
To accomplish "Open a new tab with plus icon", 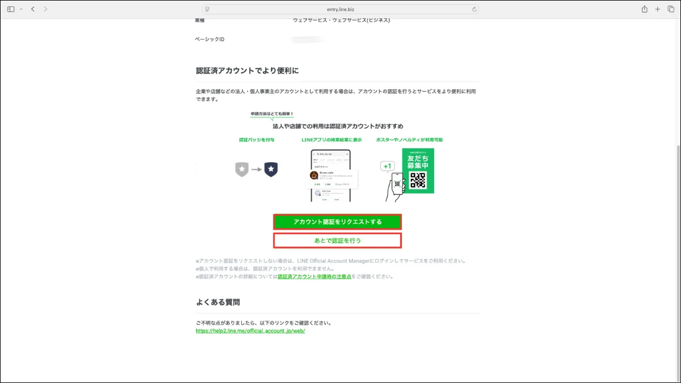I will tap(657, 9).
